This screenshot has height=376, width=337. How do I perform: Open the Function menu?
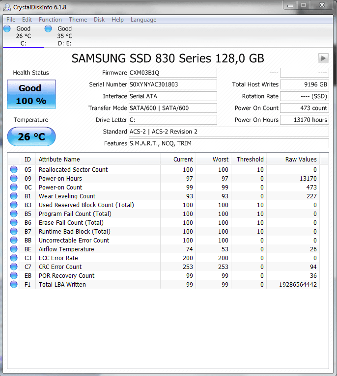point(50,20)
